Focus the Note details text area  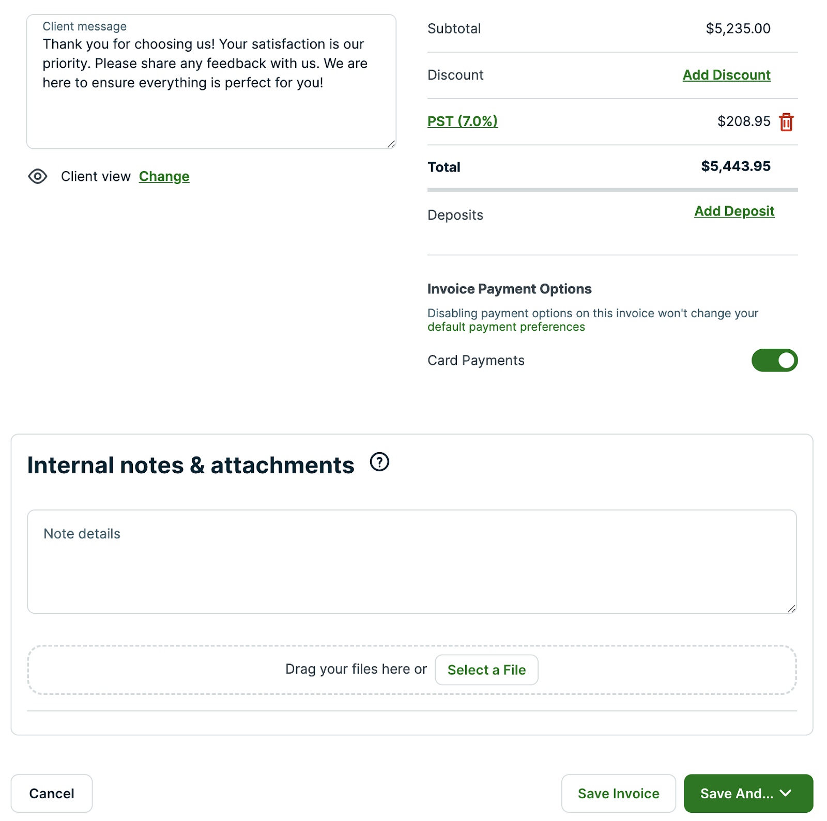point(411,568)
